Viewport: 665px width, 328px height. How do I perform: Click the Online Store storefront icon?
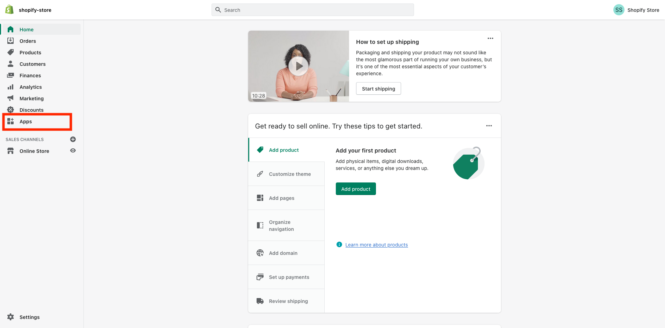[x=10, y=151]
